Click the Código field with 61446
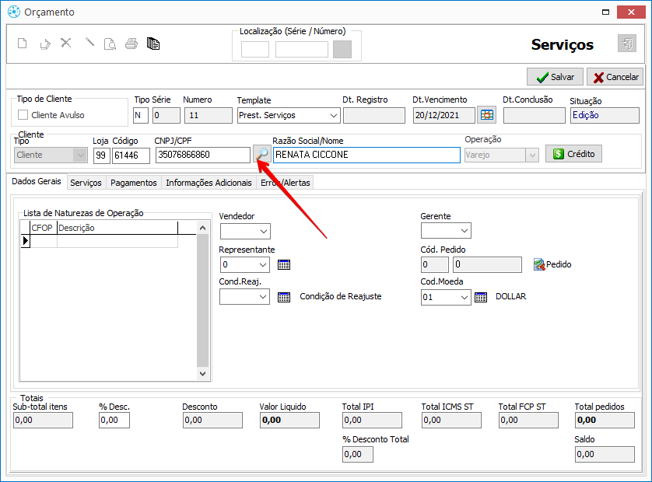The image size is (652, 482). (131, 155)
